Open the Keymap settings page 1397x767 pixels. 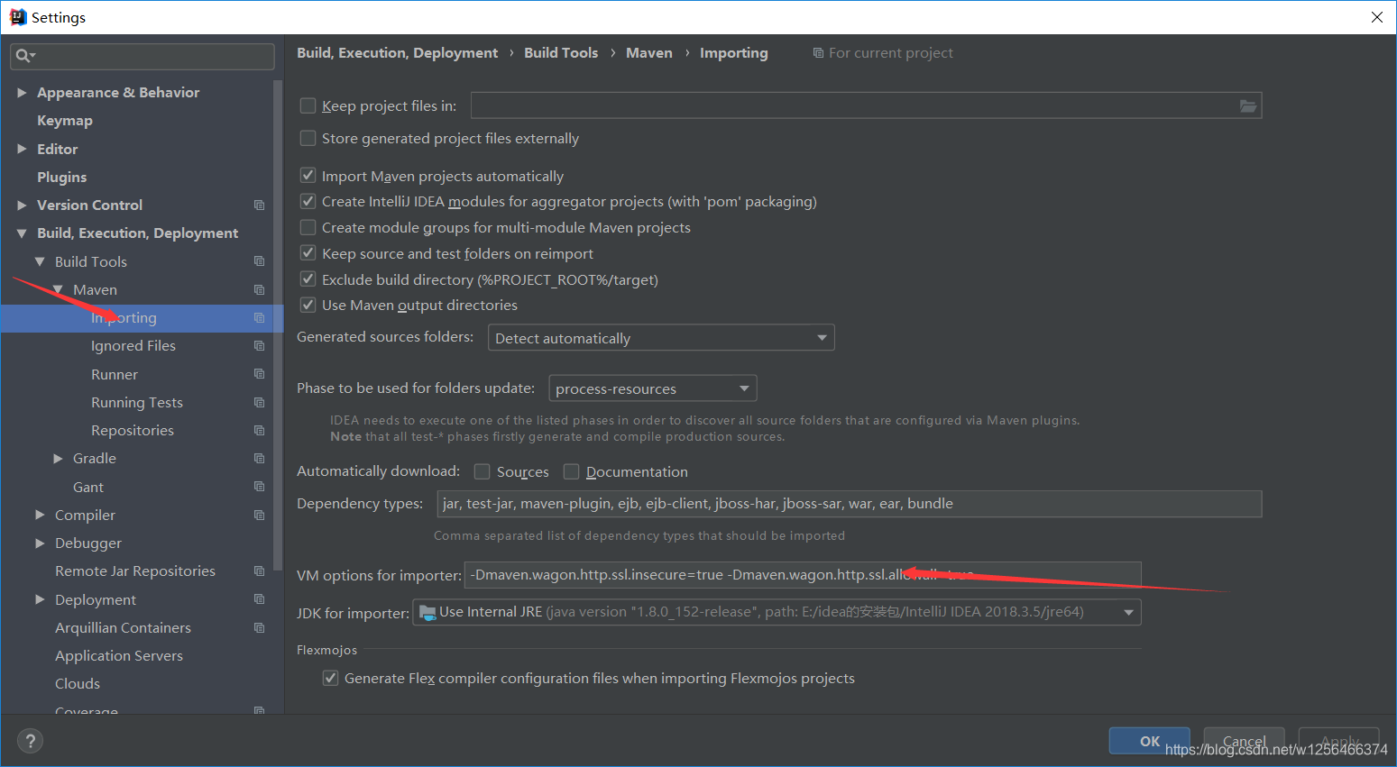click(65, 120)
